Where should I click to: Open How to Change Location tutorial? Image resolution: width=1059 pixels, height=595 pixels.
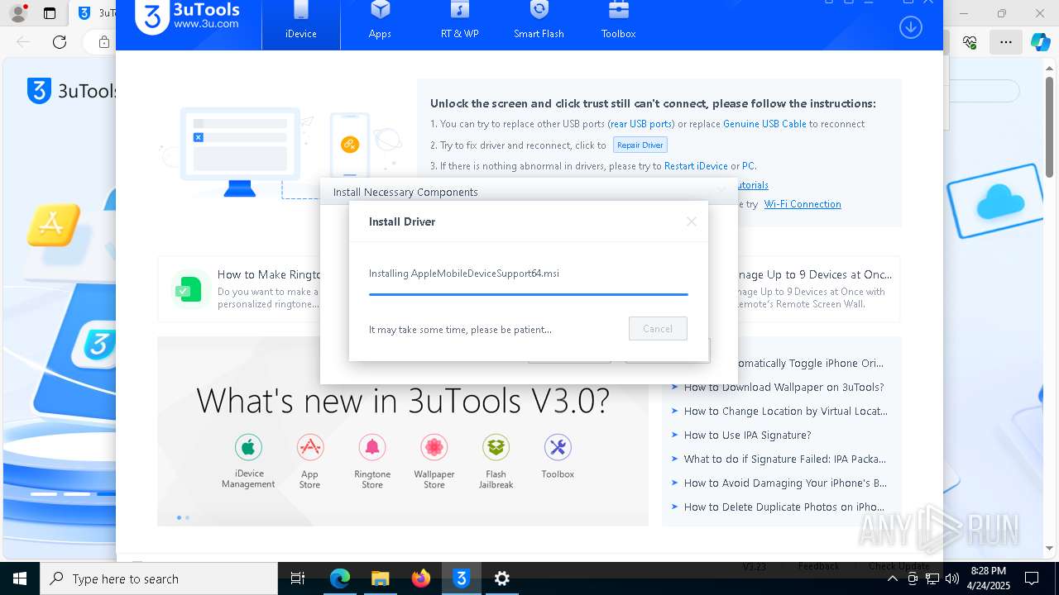click(785, 412)
